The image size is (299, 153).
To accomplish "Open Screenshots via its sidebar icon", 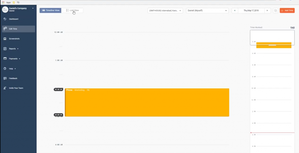I will 5,39.
